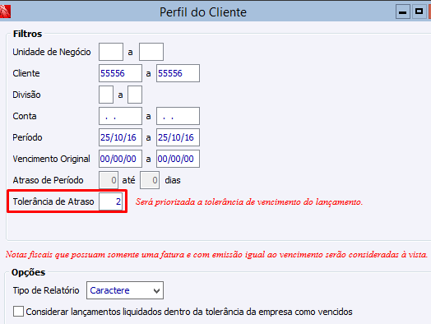Click the Tolerância de Atraso field
The width and height of the screenshot is (431, 324).
click(110, 201)
